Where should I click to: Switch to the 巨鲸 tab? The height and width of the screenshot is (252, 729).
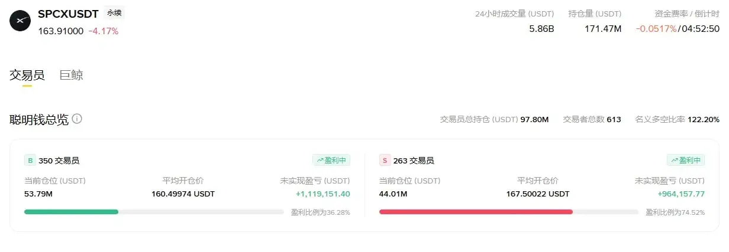(72, 75)
